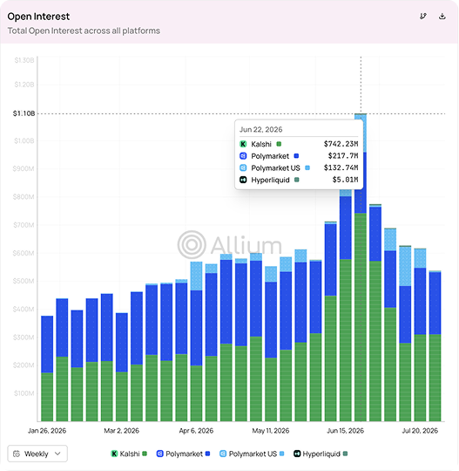This screenshot has height=471, width=459.
Task: Click the Mar 2, 2026 x-axis label
Action: tap(122, 431)
